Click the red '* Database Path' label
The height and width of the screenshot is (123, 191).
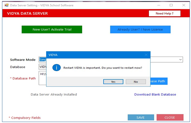pos(23,78)
